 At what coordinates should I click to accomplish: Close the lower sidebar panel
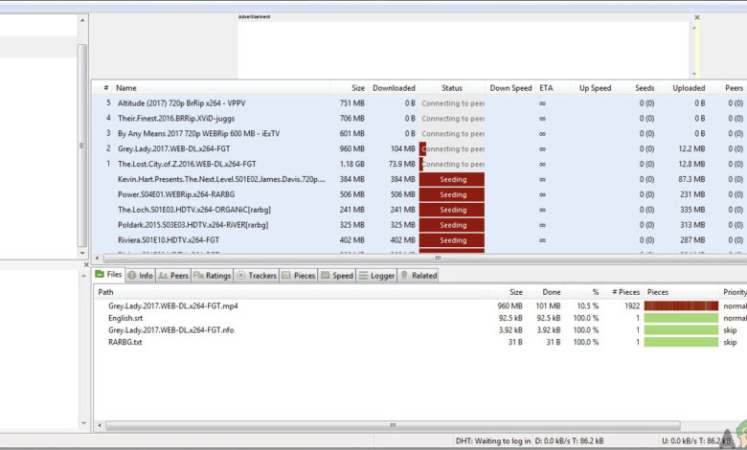[x=86, y=264]
